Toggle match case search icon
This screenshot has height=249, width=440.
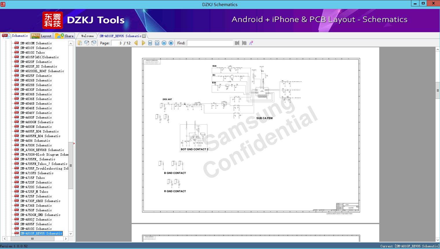click(x=251, y=43)
